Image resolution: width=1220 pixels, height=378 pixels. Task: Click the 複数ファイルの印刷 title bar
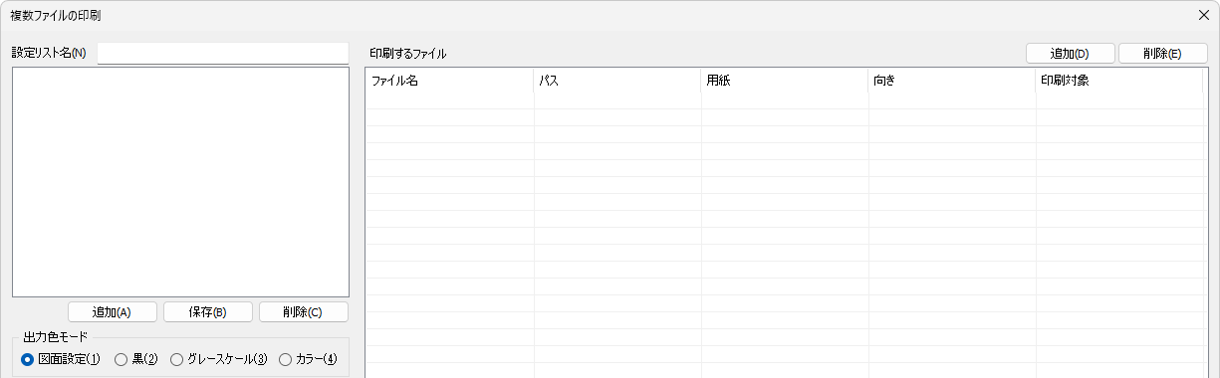pyautogui.click(x=598, y=16)
